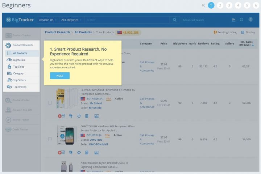Click footprint icon under Mr Shield product
The width and height of the screenshot is (261, 174).
coord(71,116)
